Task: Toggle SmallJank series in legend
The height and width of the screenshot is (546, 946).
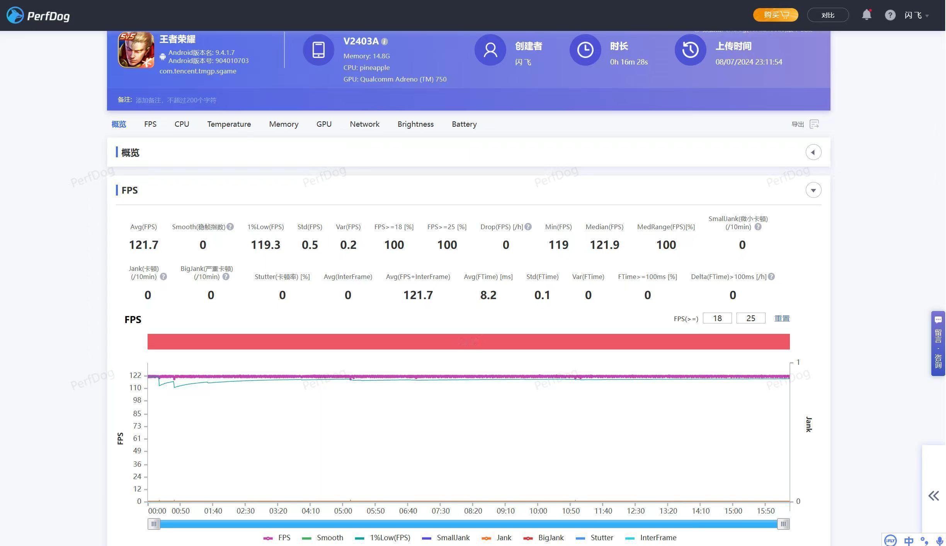Action: click(446, 538)
